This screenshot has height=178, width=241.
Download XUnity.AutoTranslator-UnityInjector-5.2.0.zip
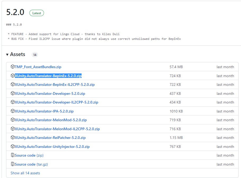pos(52,147)
